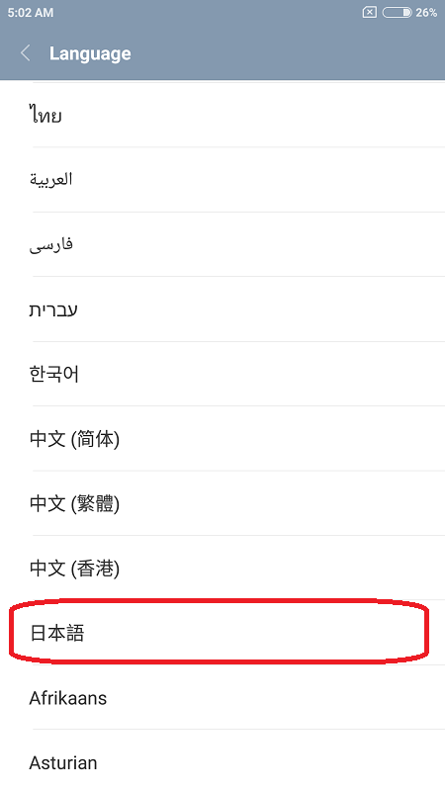The width and height of the screenshot is (445, 791).
Task: Tap the 5:02 AM clock
Action: pos(30,13)
